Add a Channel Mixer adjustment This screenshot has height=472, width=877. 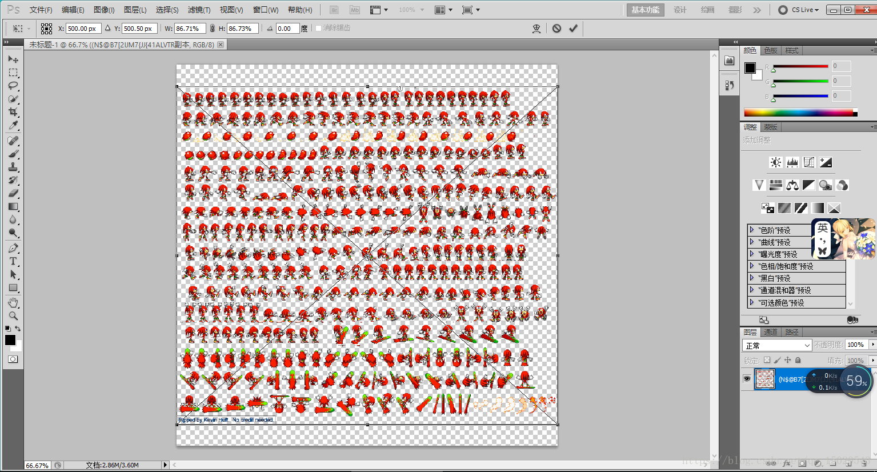(x=842, y=185)
